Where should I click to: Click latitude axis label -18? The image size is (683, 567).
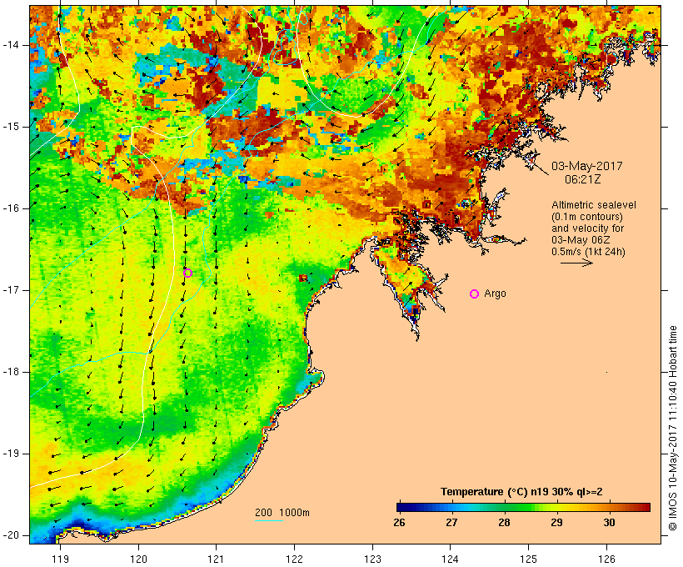point(10,372)
